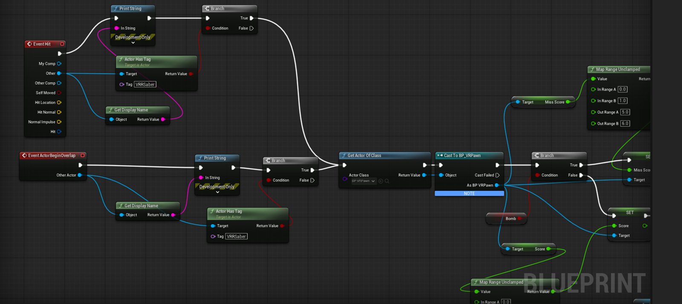Click the Out Range A input pin
The image size is (682, 304).
click(593, 112)
